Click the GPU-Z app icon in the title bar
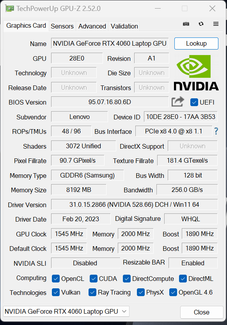This screenshot has height=325, width=227. [x=10, y=9]
